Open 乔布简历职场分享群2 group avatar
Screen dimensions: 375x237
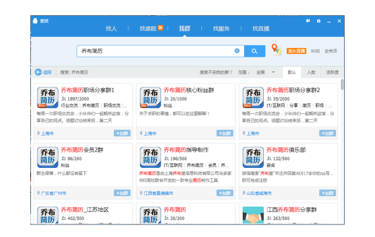[253, 97]
